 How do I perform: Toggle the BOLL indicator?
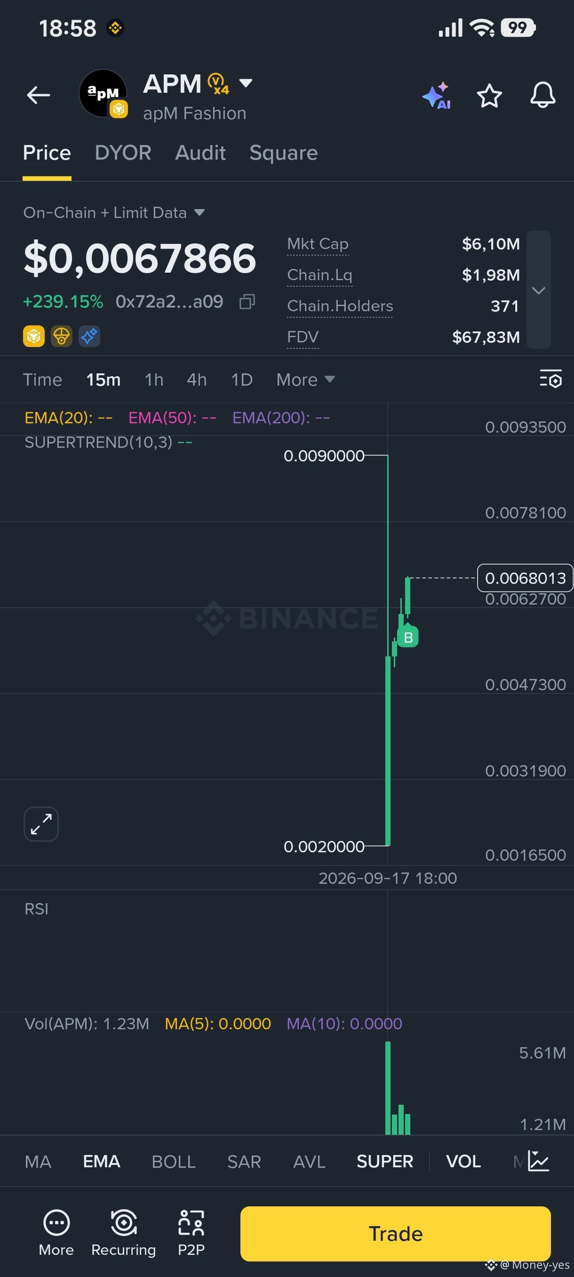coord(174,1162)
